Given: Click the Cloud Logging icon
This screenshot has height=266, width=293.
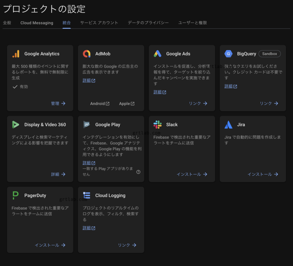Looking at the screenshot, I should pyautogui.click(x=87, y=195).
